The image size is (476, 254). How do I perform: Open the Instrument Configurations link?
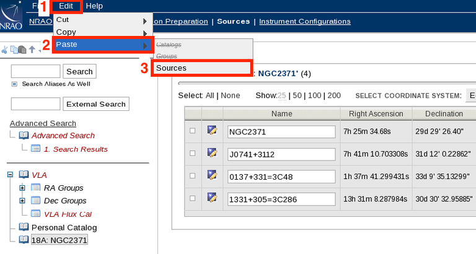[x=304, y=21]
